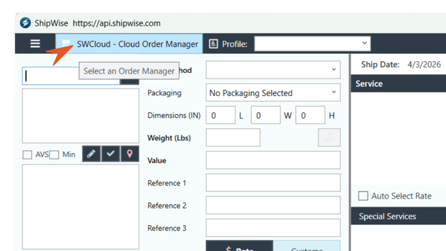Image resolution: width=446 pixels, height=251 pixels.
Task: Click the Value input field
Action: tap(273, 160)
